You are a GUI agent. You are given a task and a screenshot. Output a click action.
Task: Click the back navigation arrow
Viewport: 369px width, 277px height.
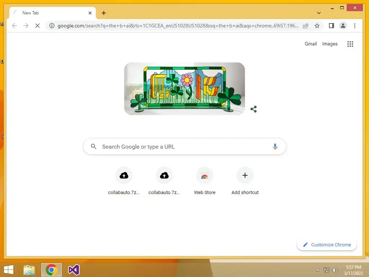14,26
